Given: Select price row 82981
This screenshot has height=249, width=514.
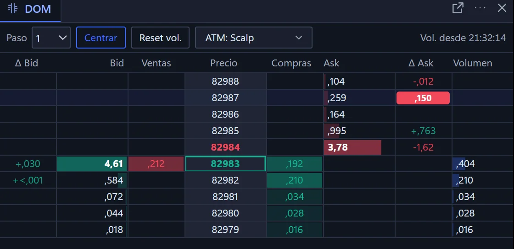Looking at the screenshot, I should point(225,197).
